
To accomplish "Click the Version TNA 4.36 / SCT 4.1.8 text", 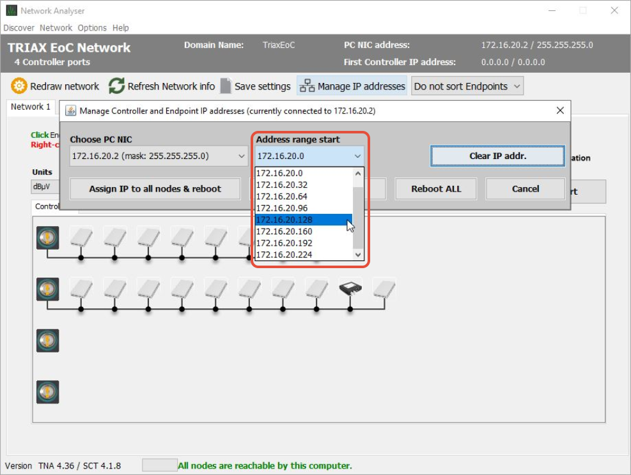I will pos(63,466).
